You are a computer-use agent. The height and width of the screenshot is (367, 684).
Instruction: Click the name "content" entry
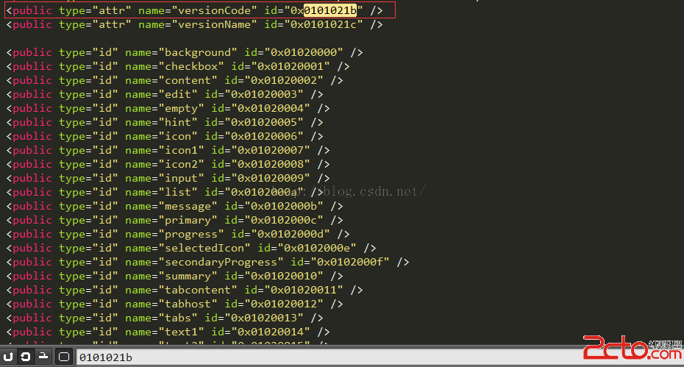(x=188, y=80)
